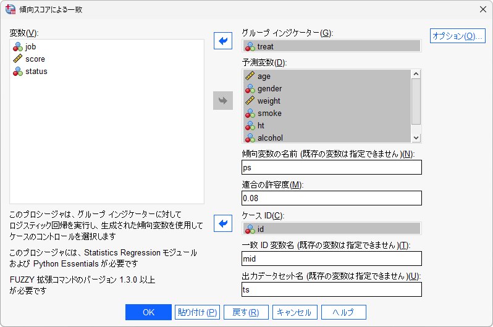Image resolution: width=493 pixels, height=327 pixels.
Task: Open the オプション dialog
Action: (457, 36)
